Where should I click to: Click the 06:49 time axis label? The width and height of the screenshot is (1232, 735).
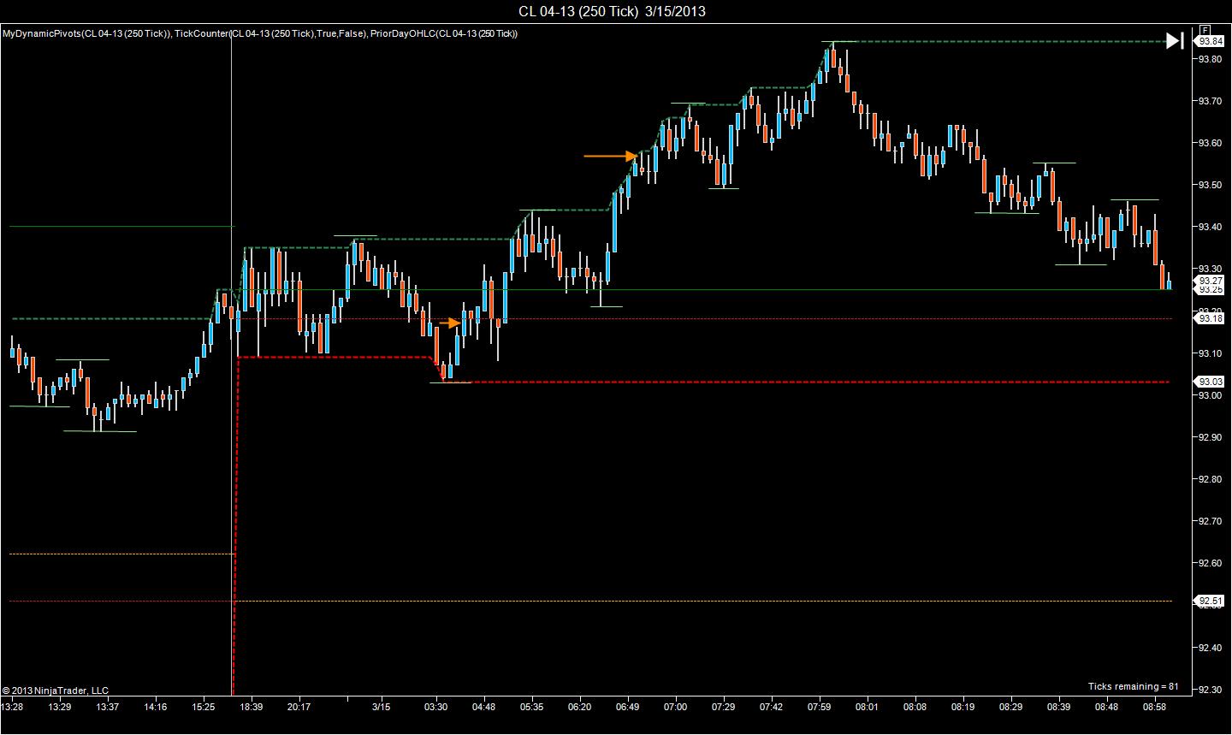[x=628, y=708]
